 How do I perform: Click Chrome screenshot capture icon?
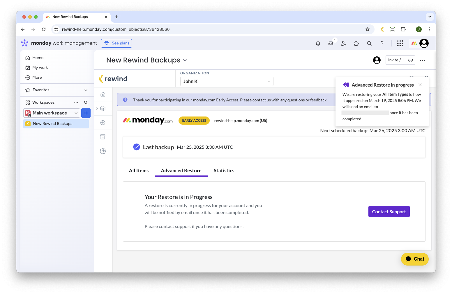pyautogui.click(x=393, y=29)
